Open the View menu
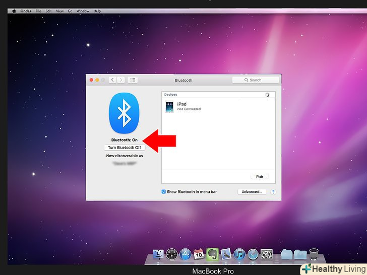 pyautogui.click(x=59, y=11)
